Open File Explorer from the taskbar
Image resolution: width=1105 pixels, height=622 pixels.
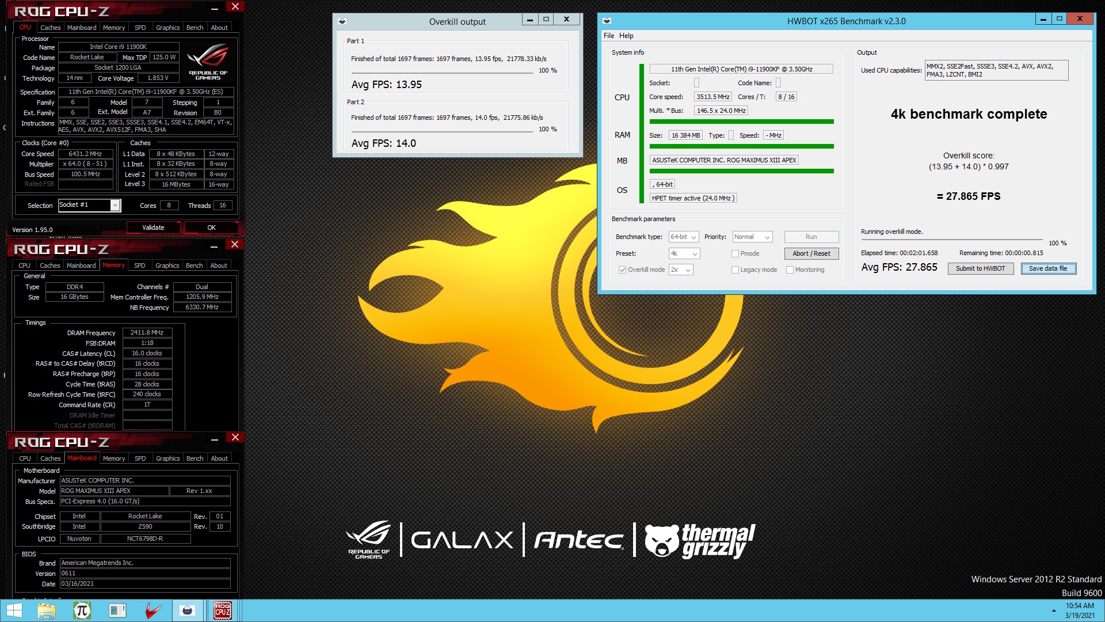[x=47, y=610]
